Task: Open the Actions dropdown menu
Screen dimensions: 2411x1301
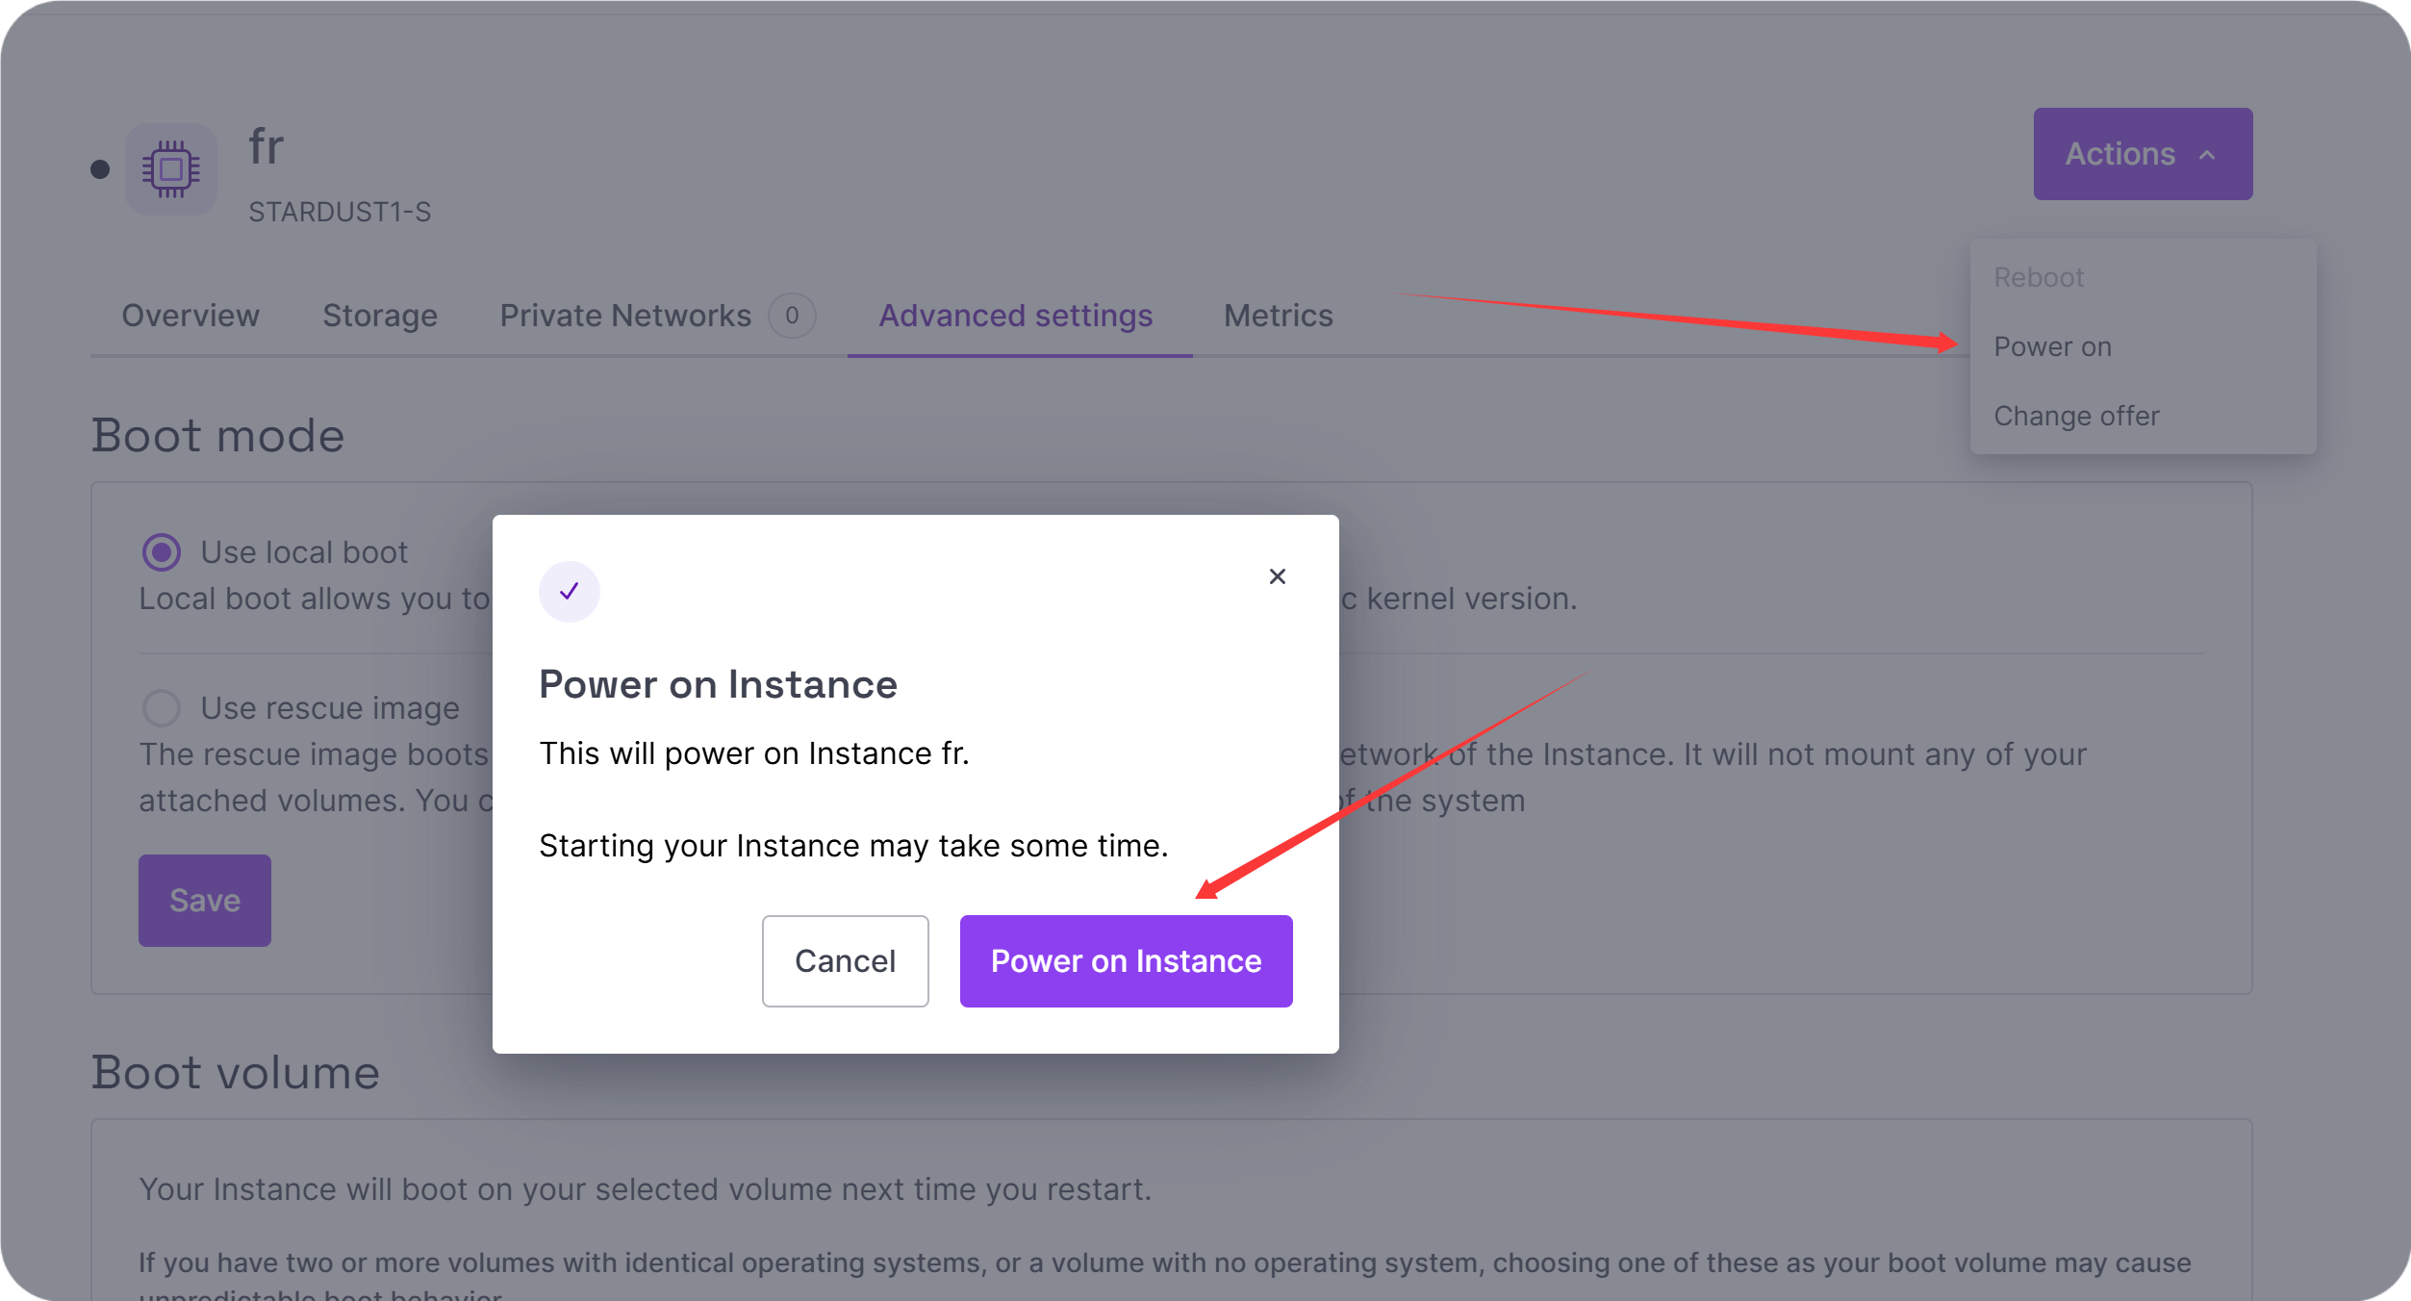Action: (x=2143, y=154)
